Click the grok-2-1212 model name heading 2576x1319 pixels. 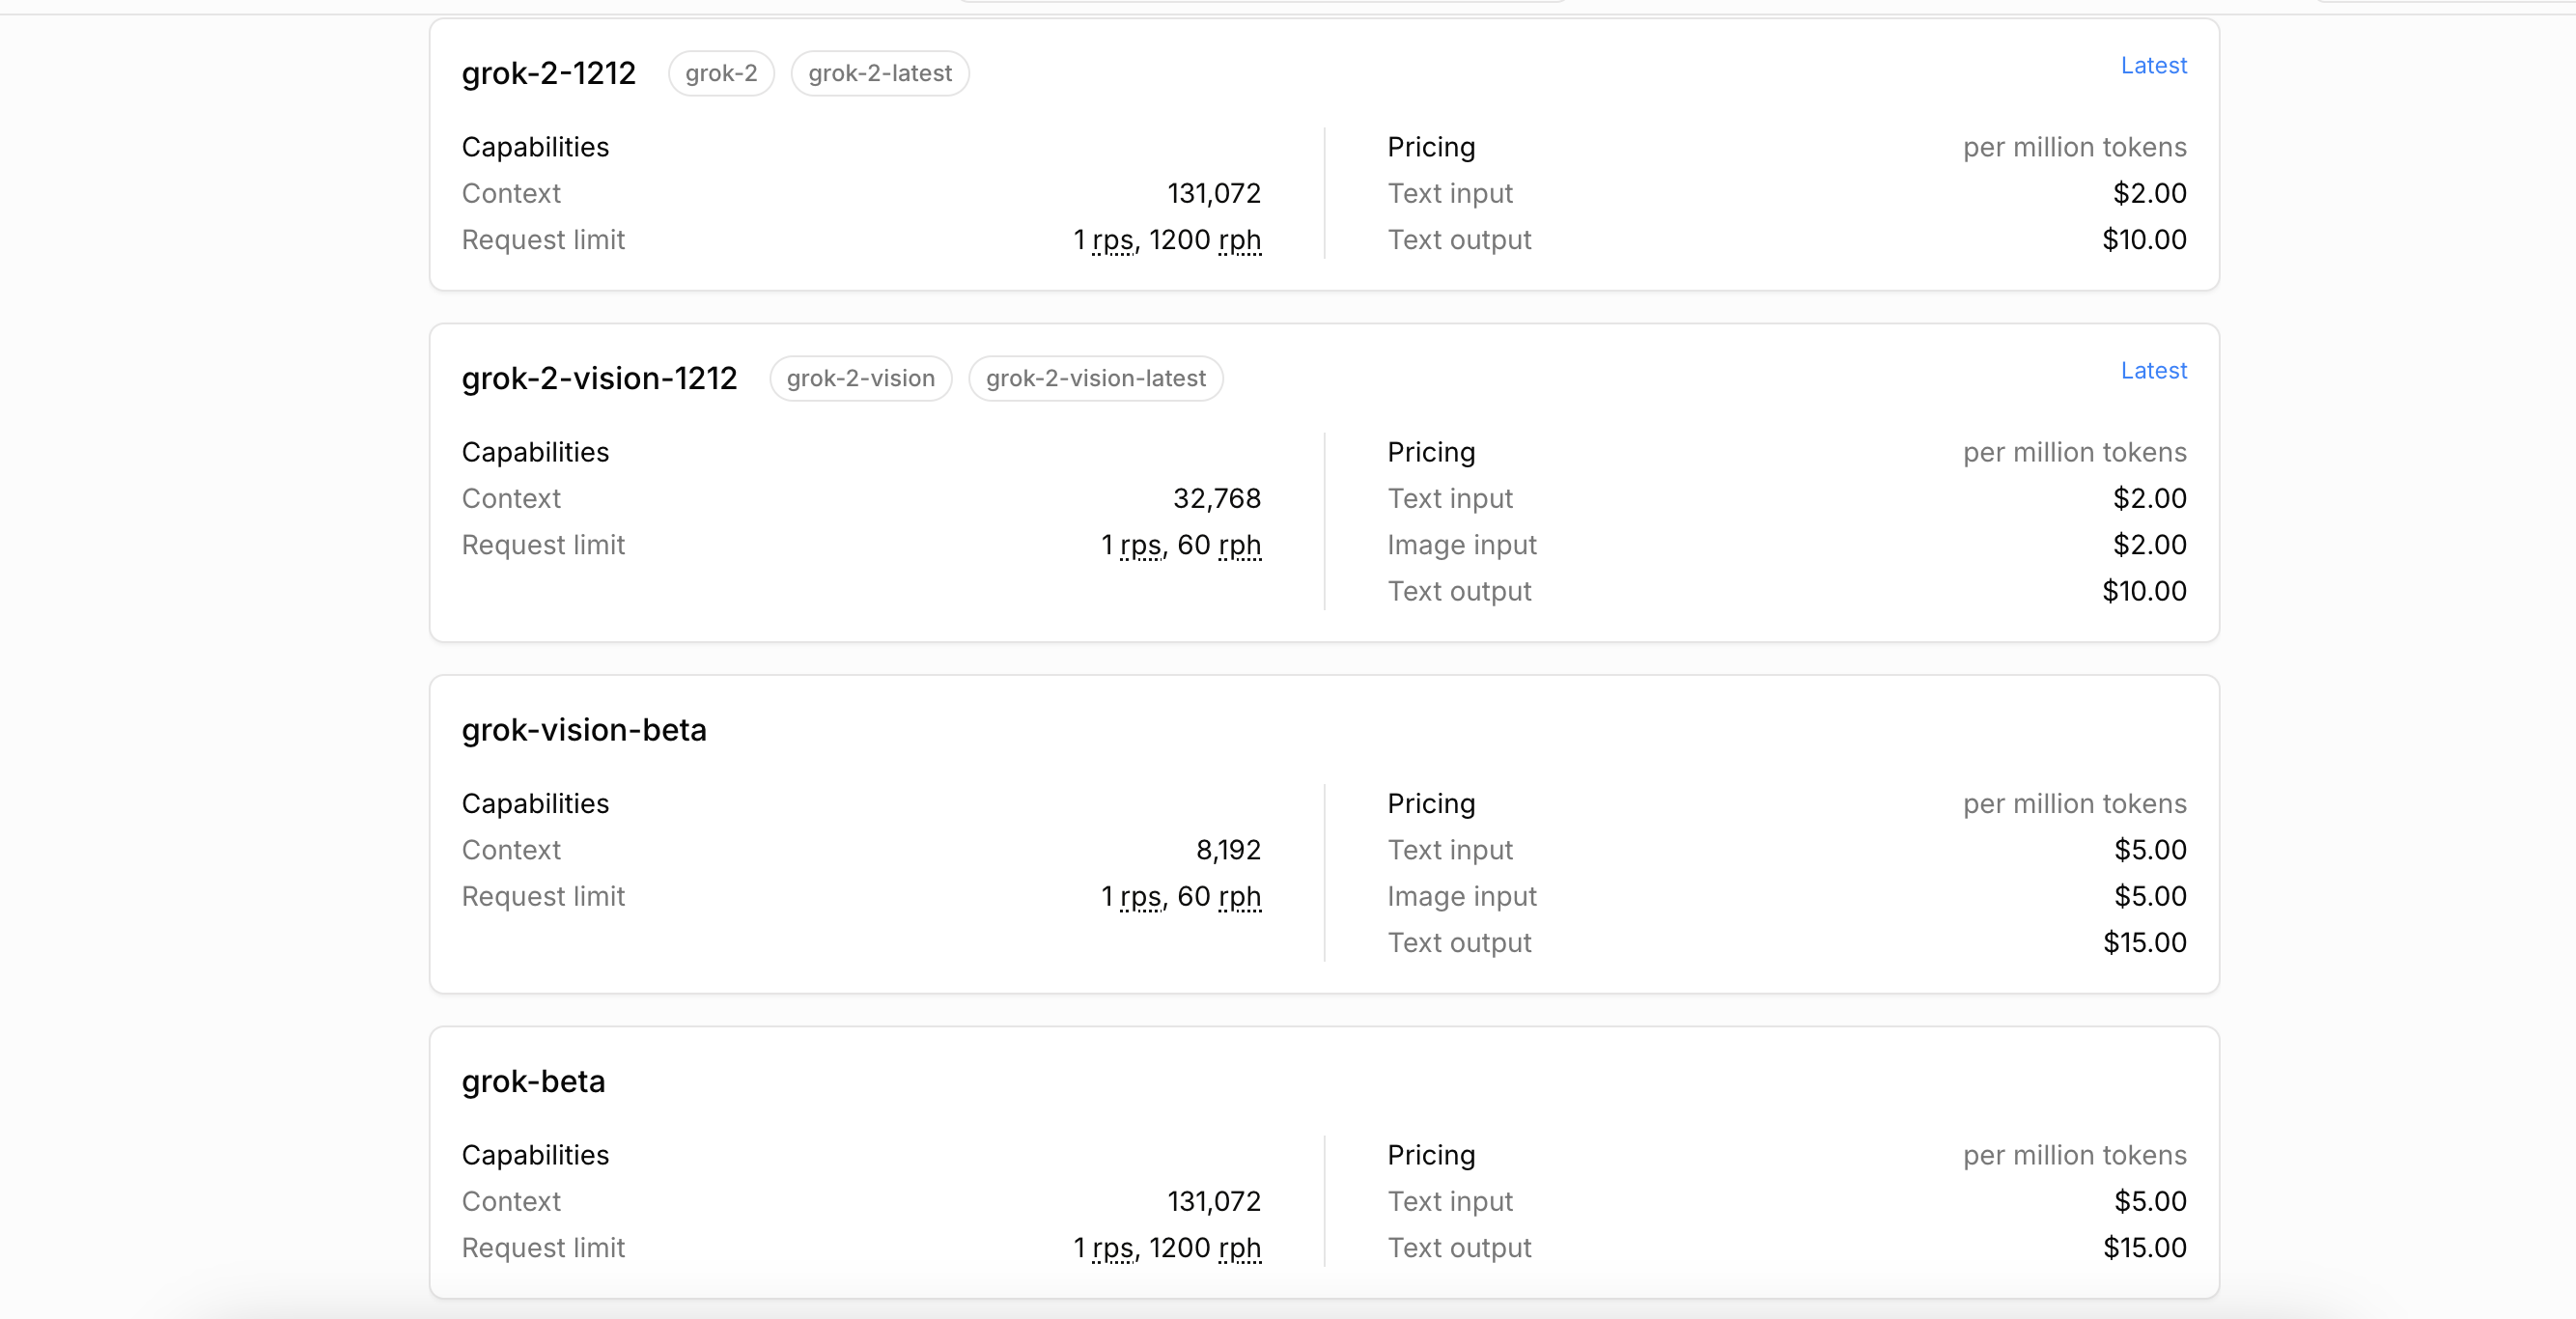tap(548, 73)
